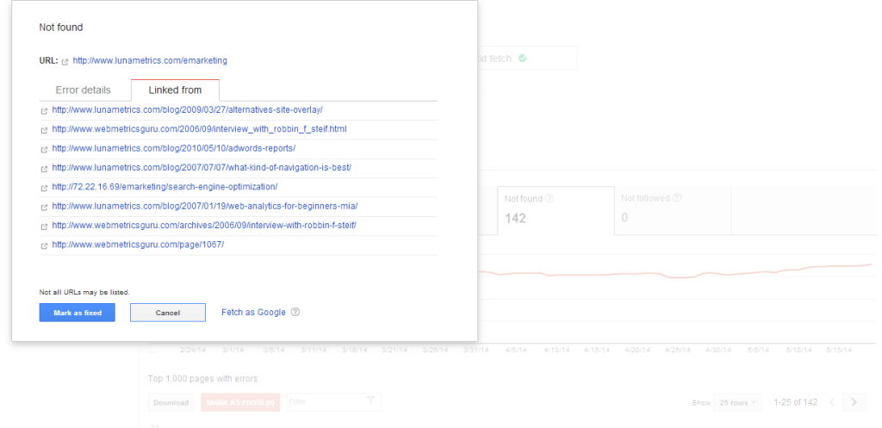Click the 4/10/14 date on chart axis

click(x=557, y=350)
